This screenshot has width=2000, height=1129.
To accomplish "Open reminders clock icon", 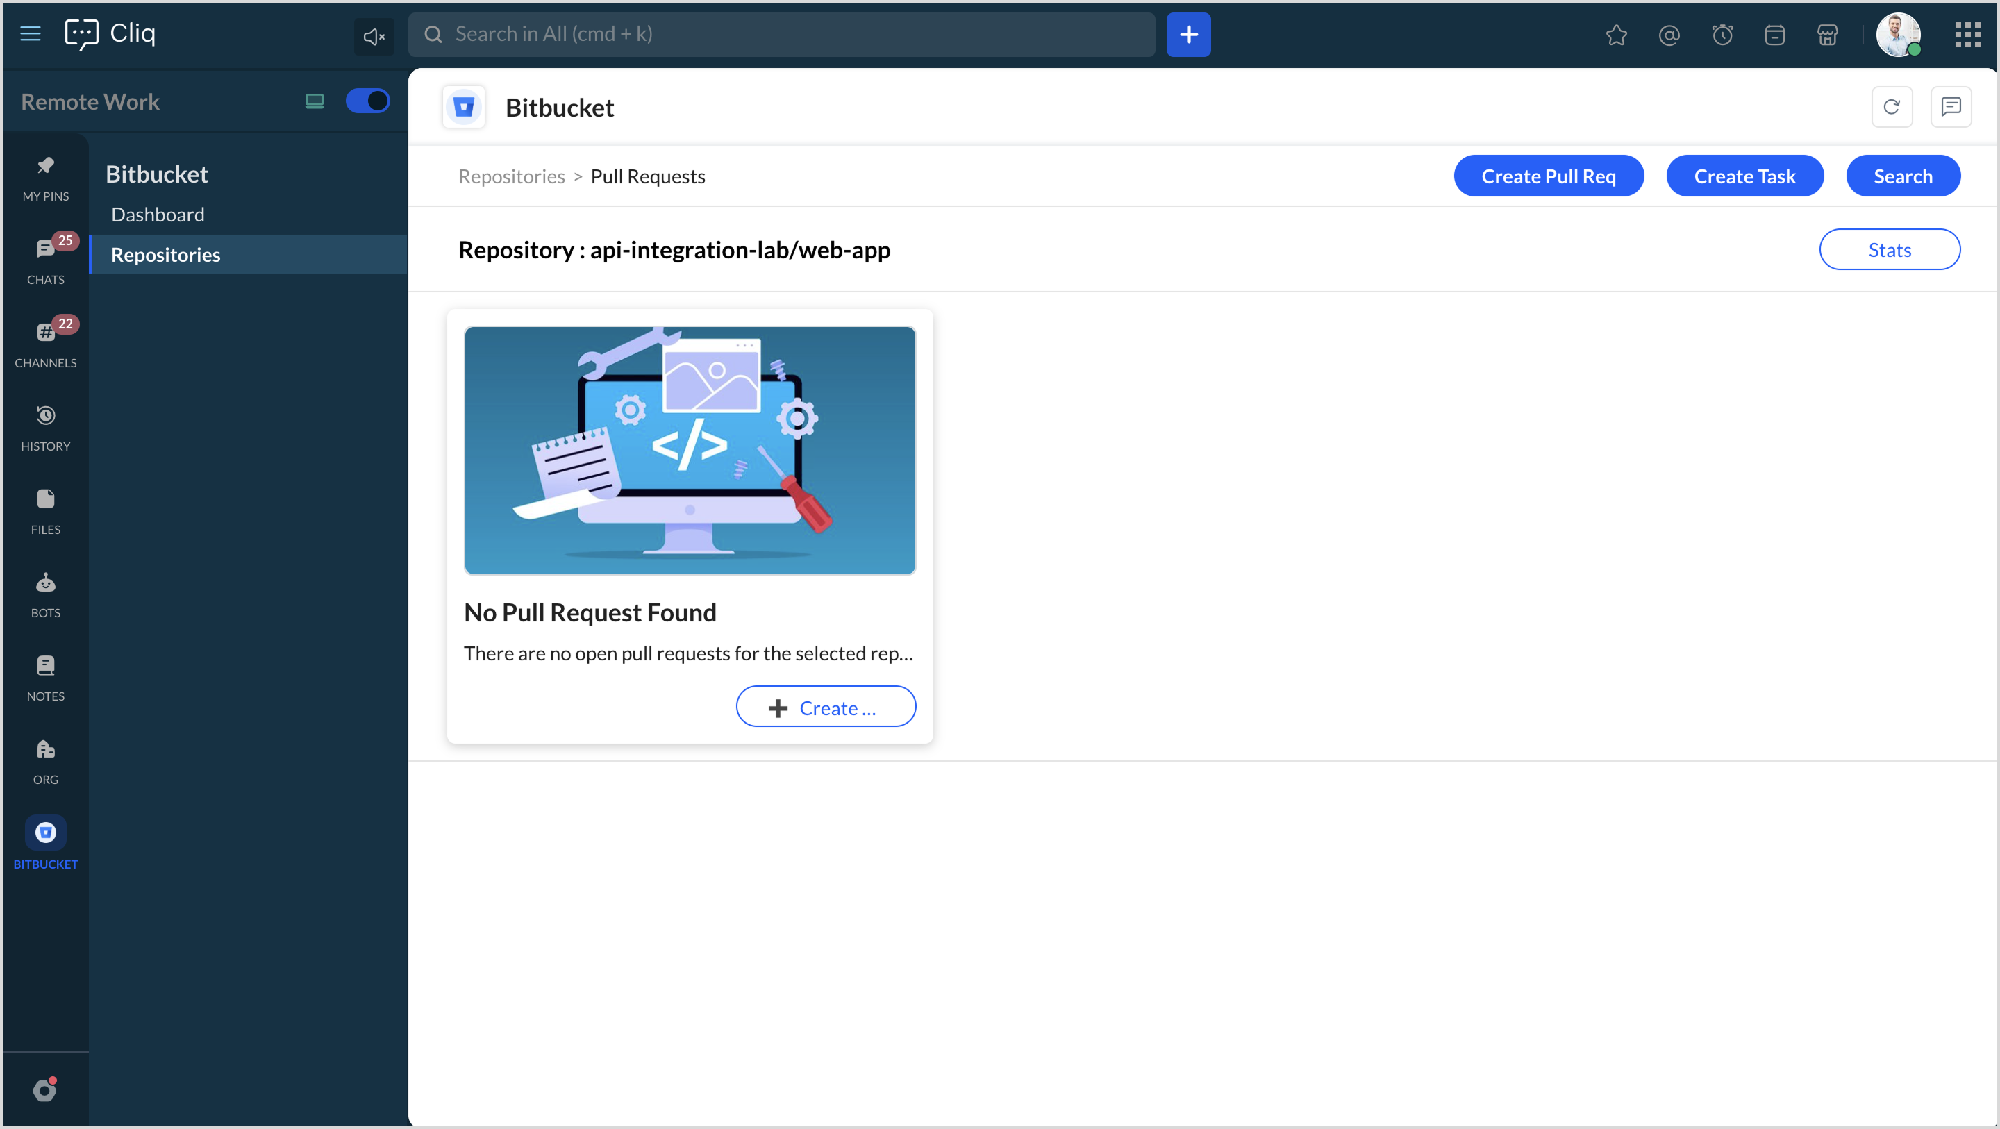I will tap(1722, 35).
